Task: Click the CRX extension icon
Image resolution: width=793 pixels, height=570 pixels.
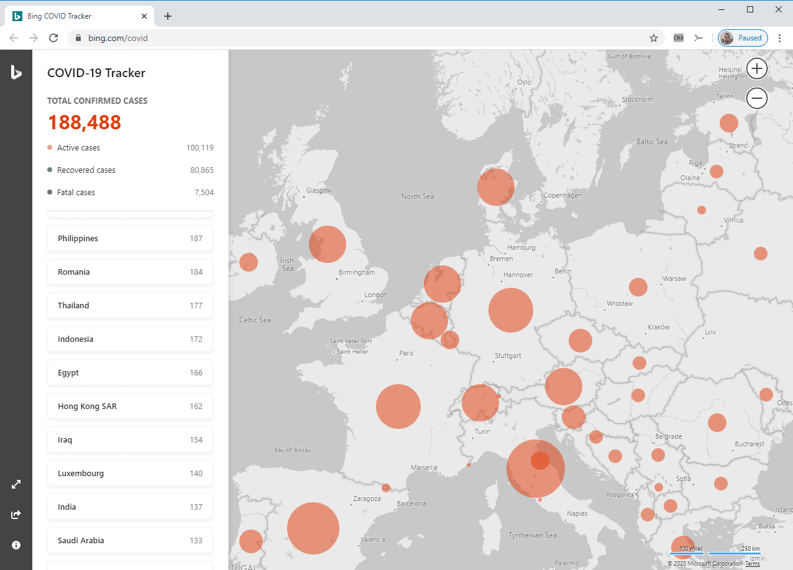Action: 679,38
